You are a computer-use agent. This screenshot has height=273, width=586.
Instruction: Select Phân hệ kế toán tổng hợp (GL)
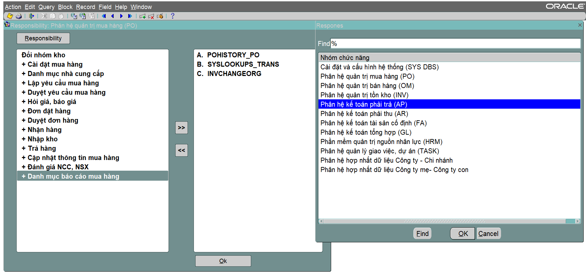pos(449,132)
